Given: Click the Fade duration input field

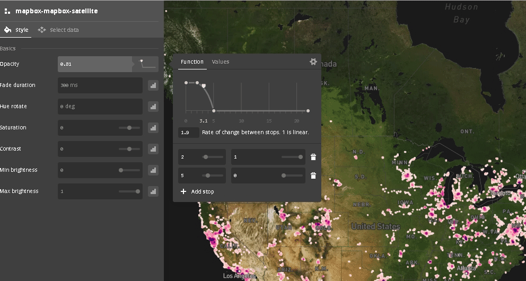Looking at the screenshot, I should (100, 85).
